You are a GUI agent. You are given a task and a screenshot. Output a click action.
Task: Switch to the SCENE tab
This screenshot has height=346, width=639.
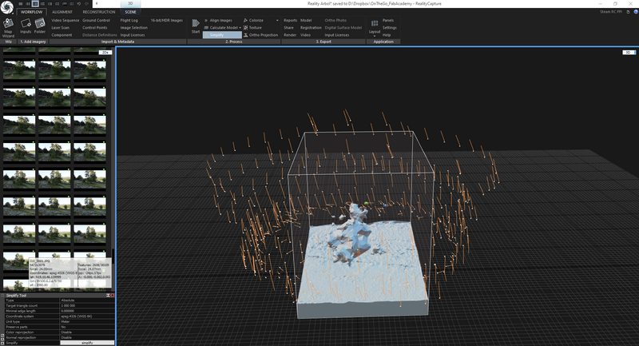pyautogui.click(x=130, y=12)
